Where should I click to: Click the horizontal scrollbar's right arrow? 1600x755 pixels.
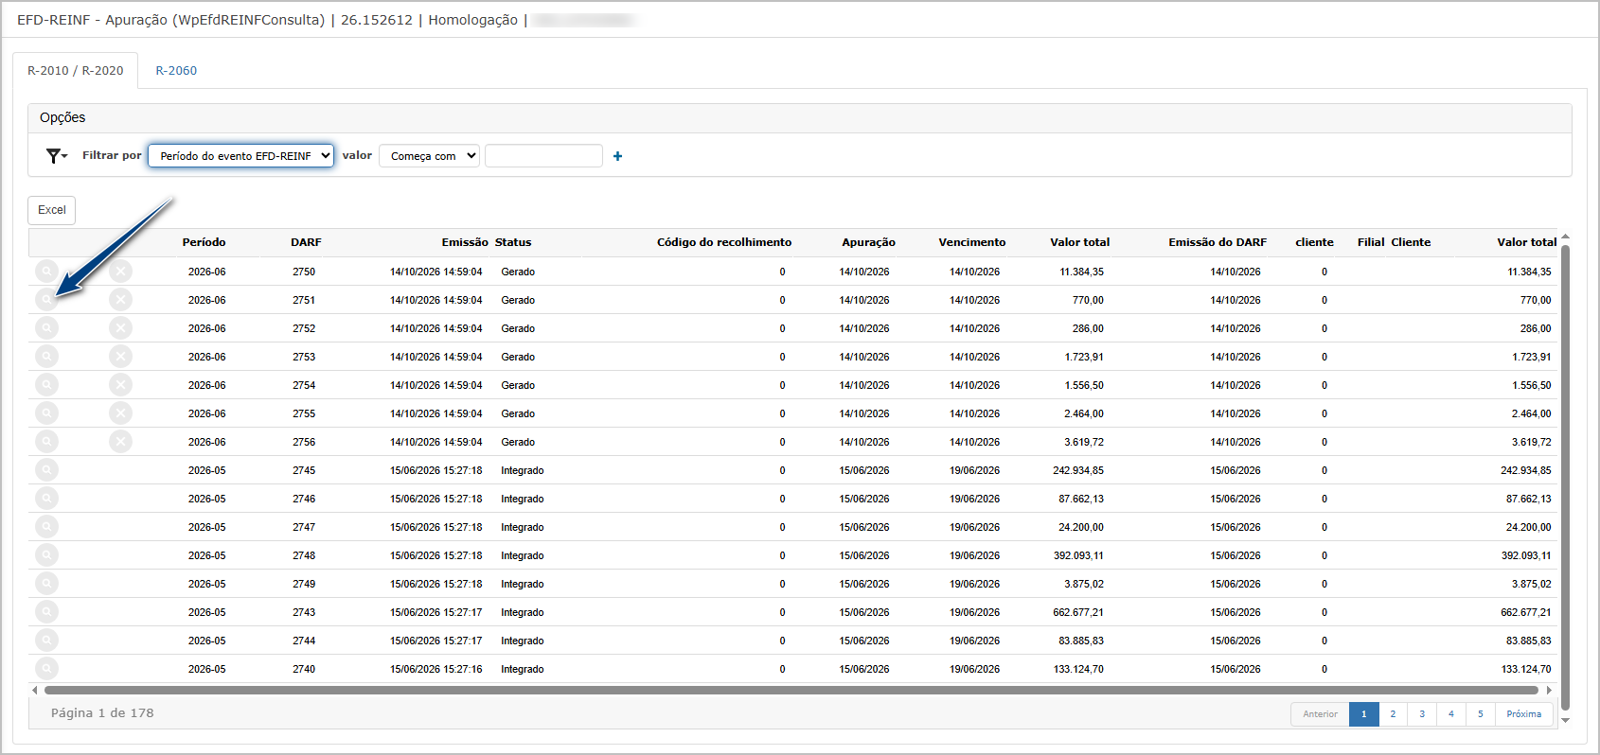click(1550, 691)
